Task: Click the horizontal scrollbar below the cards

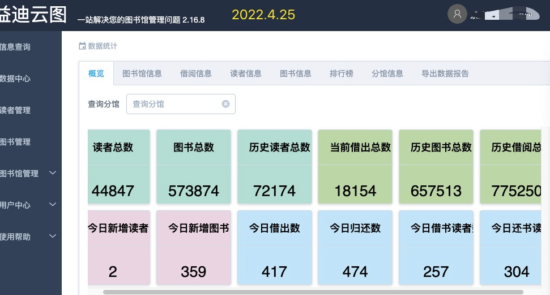Action: [313, 292]
